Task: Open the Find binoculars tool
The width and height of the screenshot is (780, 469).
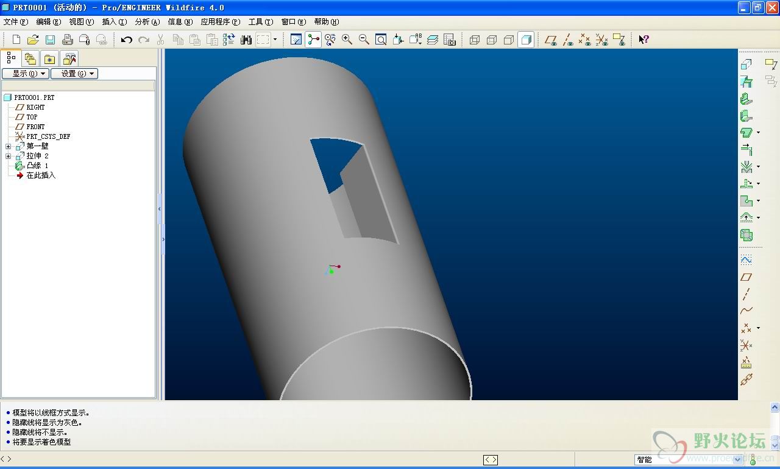Action: click(x=246, y=40)
